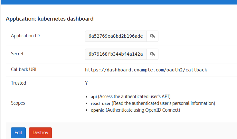This screenshot has width=237, height=139.
Task: Click the bold 'openid' scope name
Action: click(98, 110)
